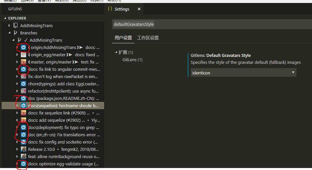Click avatar of 'don't log when rawPacket' commit
Image resolution: width=312 pixels, height=170 pixels.
pos(23,76)
